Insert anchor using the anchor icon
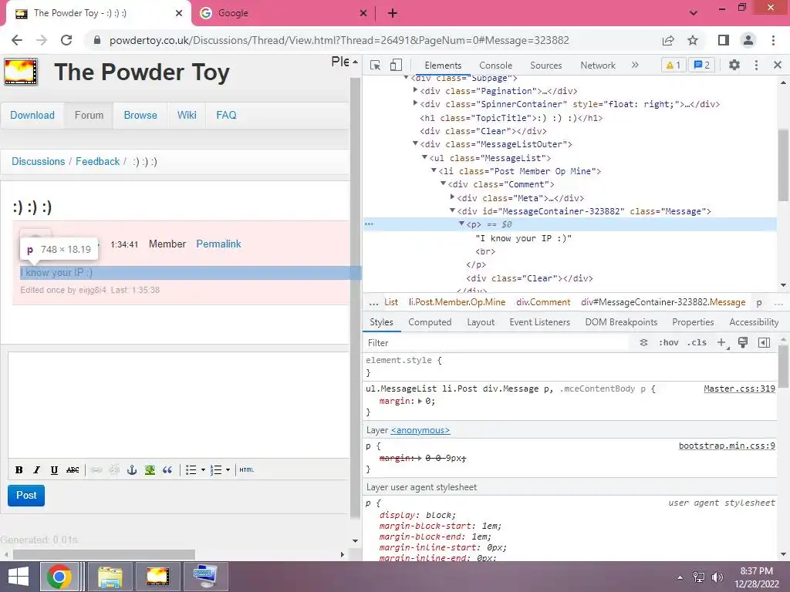The height and width of the screenshot is (592, 790). pos(131,469)
